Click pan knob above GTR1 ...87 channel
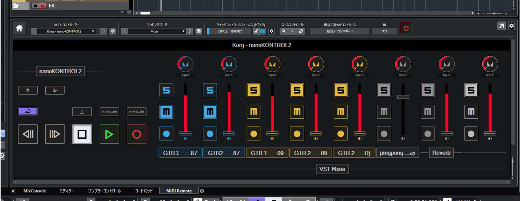 pos(185,64)
